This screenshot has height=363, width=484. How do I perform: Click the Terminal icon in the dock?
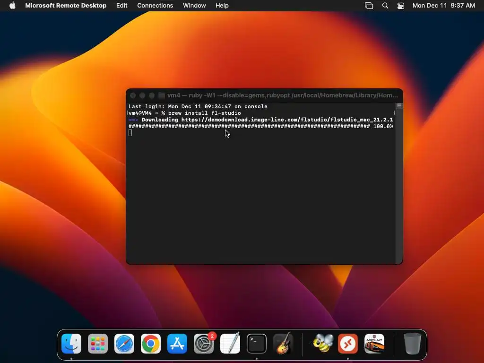(x=257, y=344)
